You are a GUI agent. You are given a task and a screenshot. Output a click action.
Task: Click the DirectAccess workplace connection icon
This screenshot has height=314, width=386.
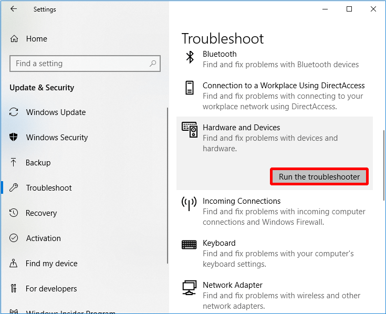pyautogui.click(x=190, y=88)
